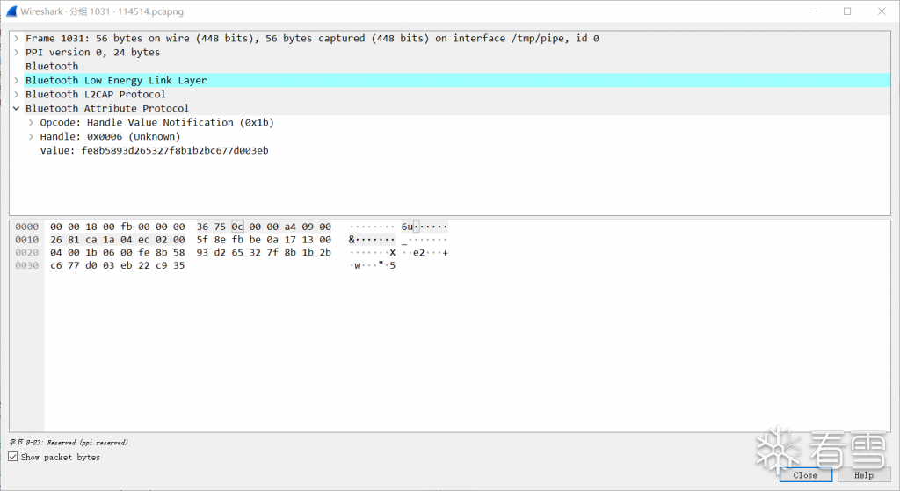Click byte 36 in hex row 0000
900x491 pixels.
(203, 227)
